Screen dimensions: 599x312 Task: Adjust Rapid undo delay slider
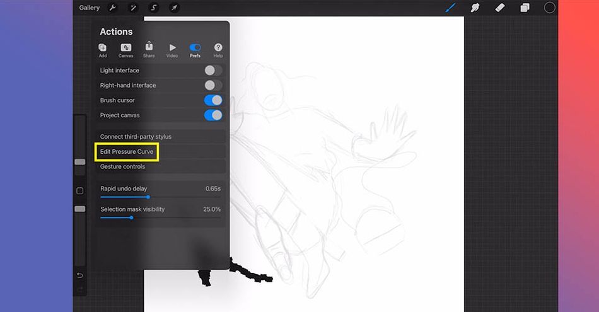(x=148, y=197)
